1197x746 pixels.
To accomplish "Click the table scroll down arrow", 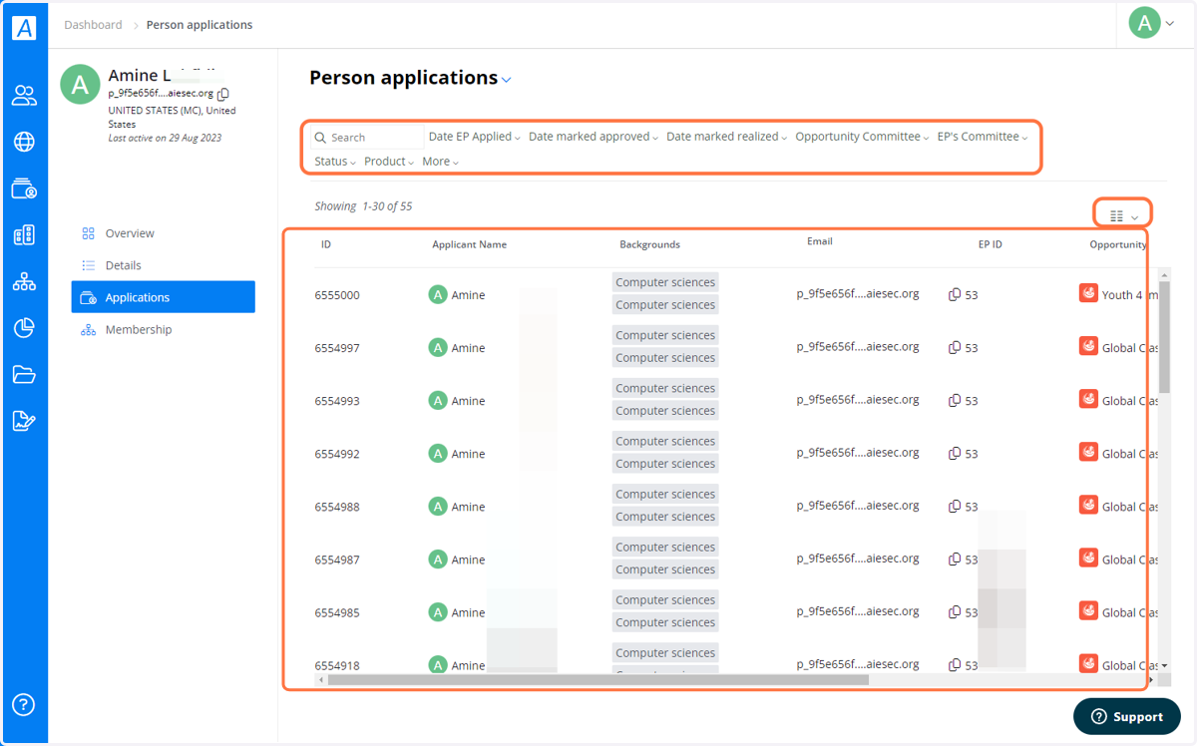I will [x=1164, y=665].
